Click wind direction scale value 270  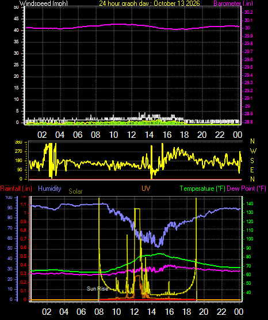[19, 152]
